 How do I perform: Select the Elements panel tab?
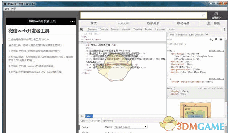[92, 29]
